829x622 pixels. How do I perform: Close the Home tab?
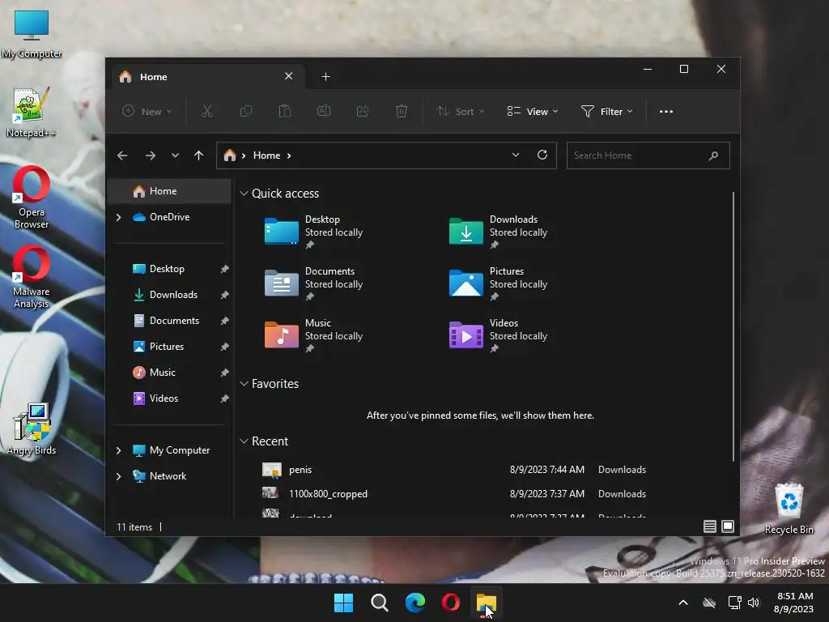tap(289, 76)
